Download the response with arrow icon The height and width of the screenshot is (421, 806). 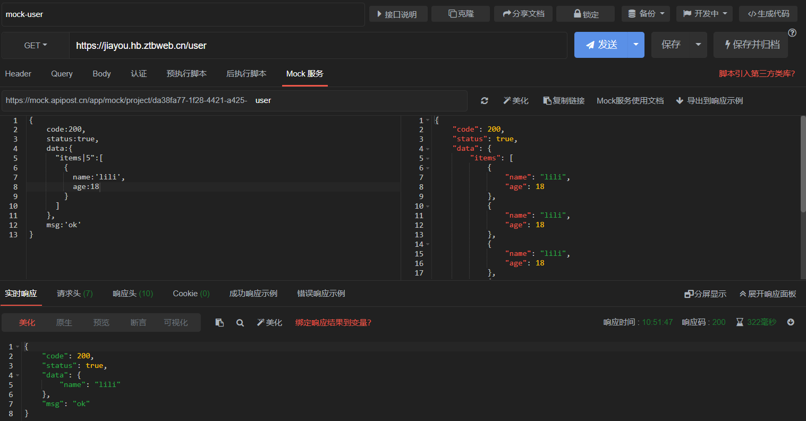pos(791,322)
